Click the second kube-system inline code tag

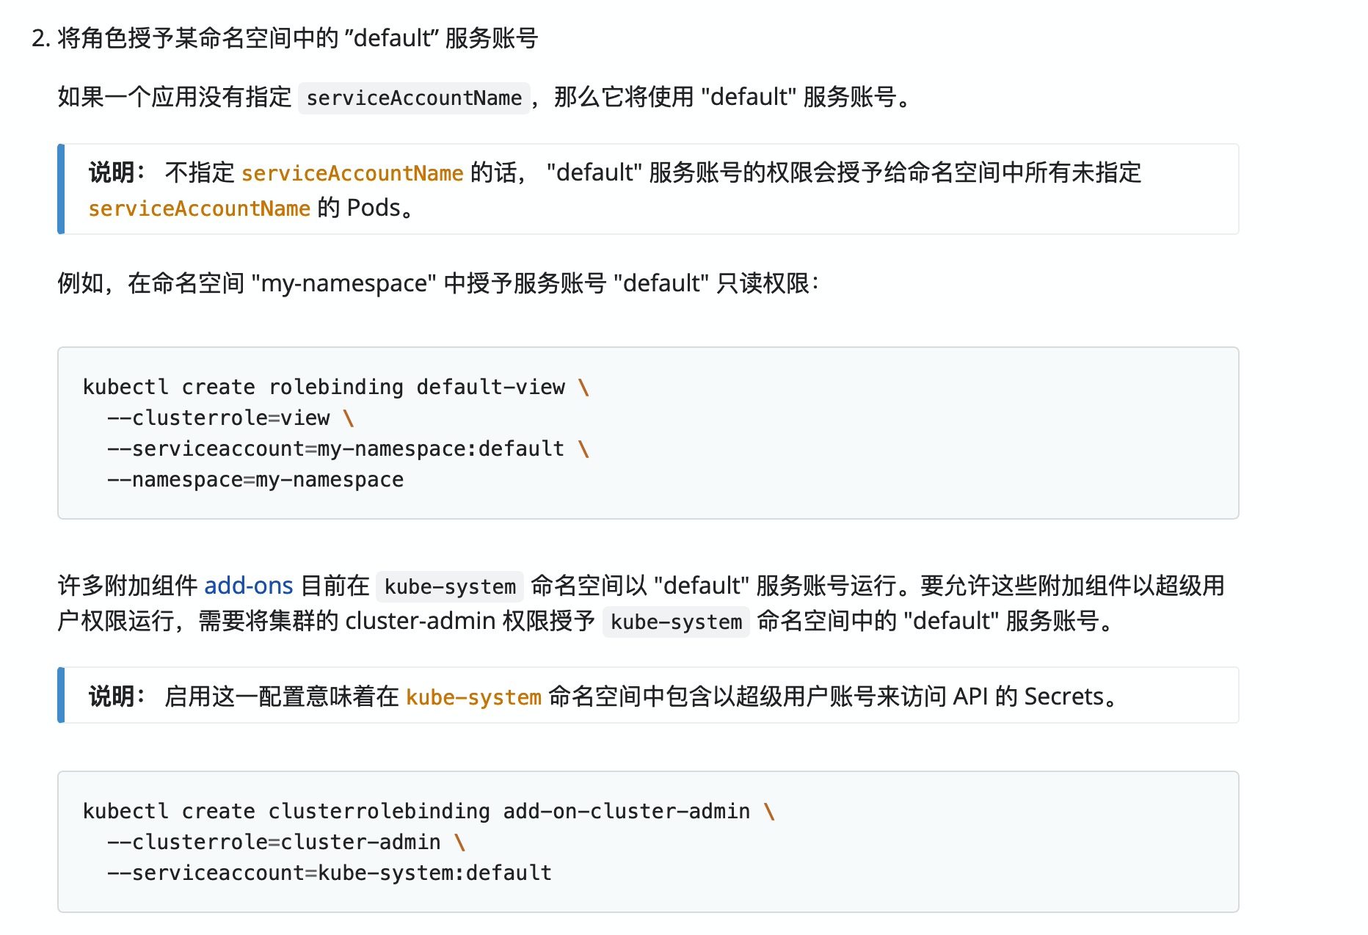676,622
